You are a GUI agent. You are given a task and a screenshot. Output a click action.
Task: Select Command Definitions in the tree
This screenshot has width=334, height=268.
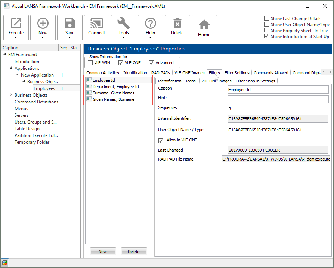pyautogui.click(x=36, y=102)
